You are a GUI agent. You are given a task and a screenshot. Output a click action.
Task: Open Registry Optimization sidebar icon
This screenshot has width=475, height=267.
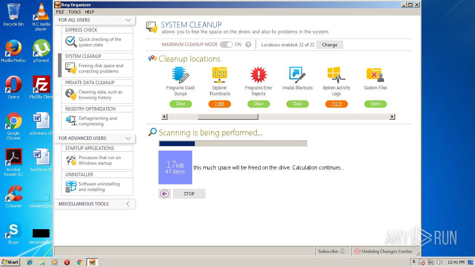[71, 121]
